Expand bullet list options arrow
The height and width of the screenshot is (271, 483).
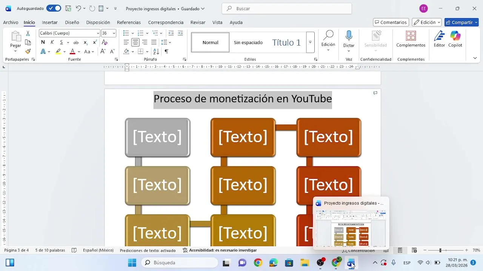click(x=132, y=33)
